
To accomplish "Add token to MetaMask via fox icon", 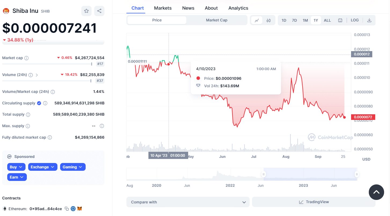I will pos(80,209).
